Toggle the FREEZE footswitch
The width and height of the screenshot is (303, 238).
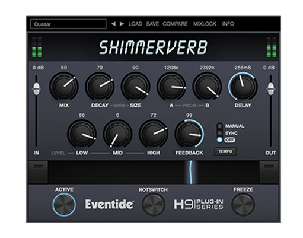pyautogui.click(x=243, y=205)
